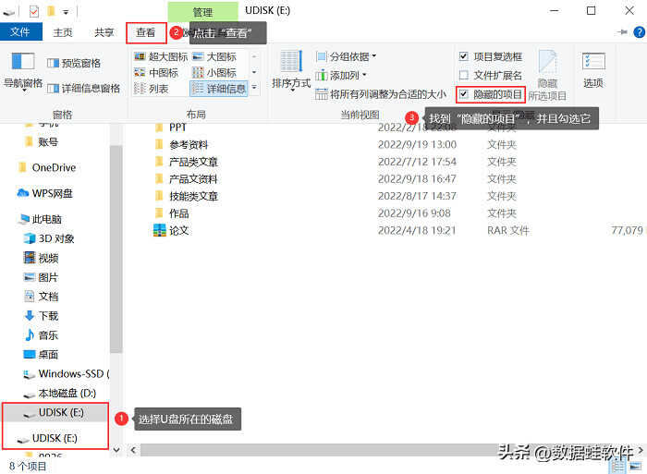Click the navigation pane vertical scrollbar
This screenshot has height=474, width=647.
116,249
